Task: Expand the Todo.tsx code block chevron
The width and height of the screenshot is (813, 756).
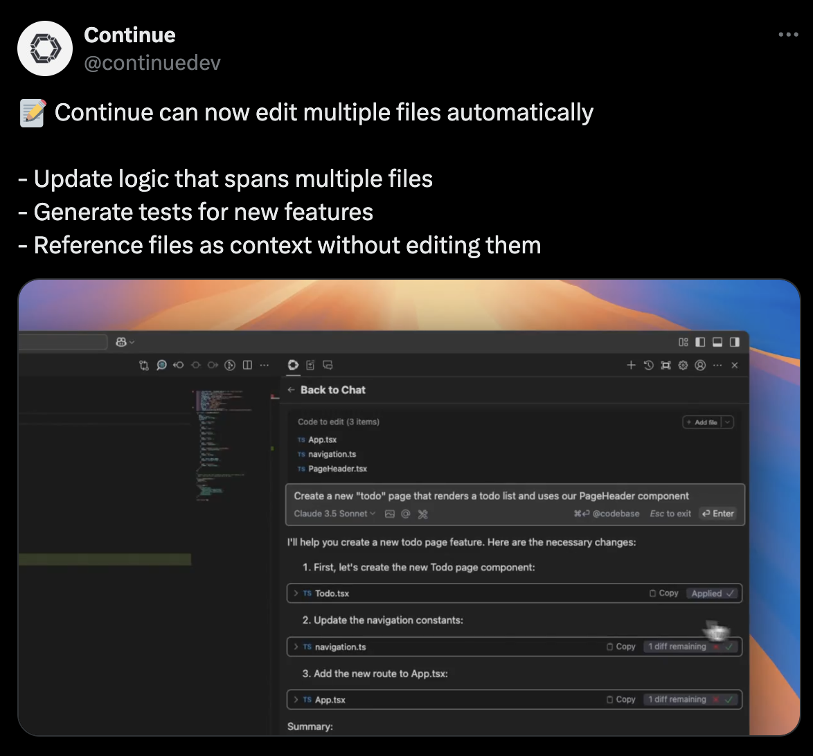Action: coord(296,593)
